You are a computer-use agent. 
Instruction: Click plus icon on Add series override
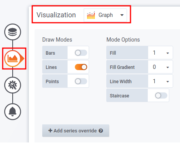coord(50,131)
